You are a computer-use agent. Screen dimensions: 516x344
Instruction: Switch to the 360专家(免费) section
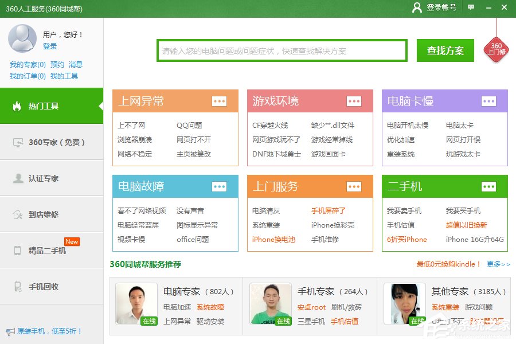(52, 143)
